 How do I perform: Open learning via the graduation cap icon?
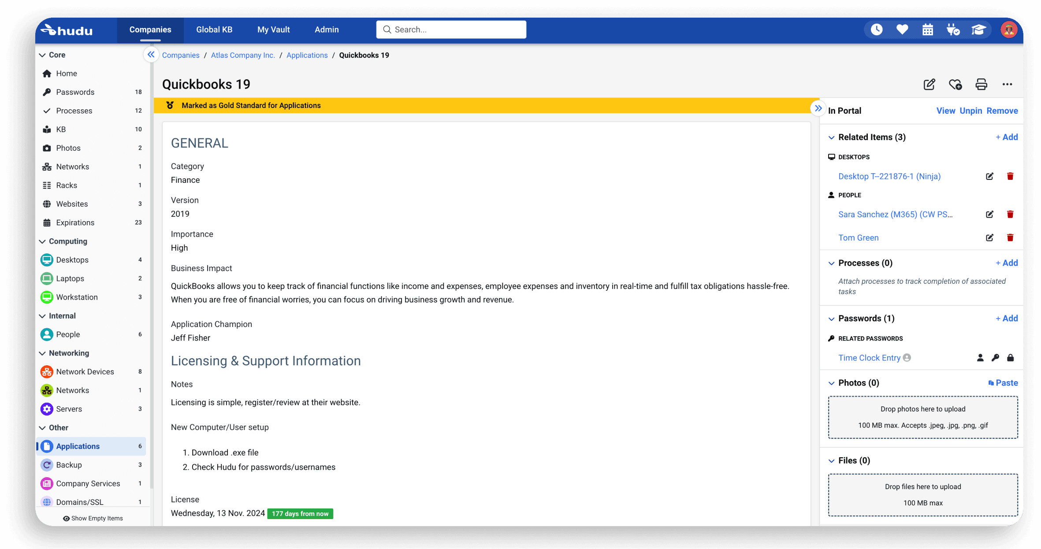point(978,29)
